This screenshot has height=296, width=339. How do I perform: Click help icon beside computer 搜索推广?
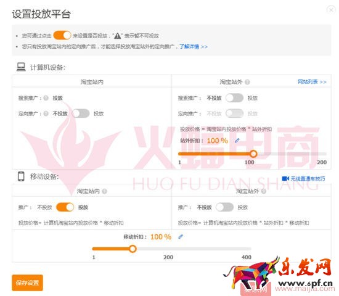coord(46,98)
